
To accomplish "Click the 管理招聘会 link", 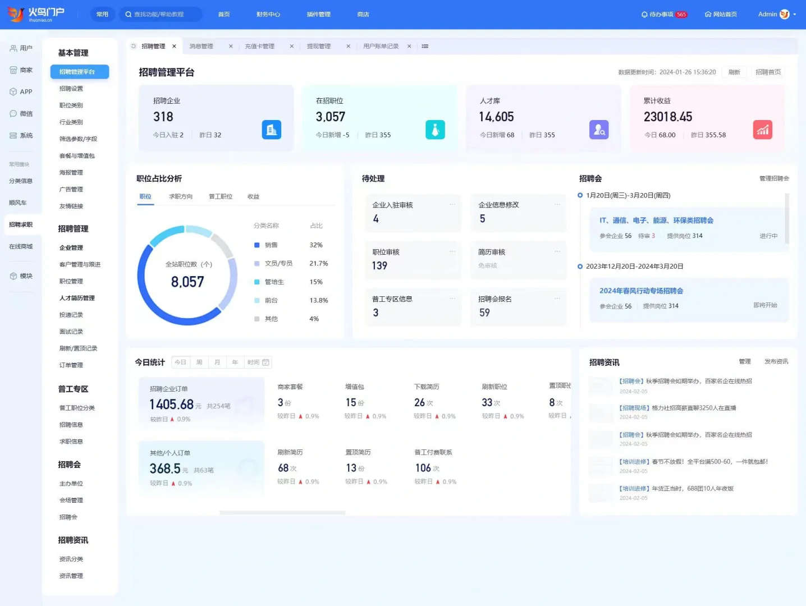I will point(774,178).
